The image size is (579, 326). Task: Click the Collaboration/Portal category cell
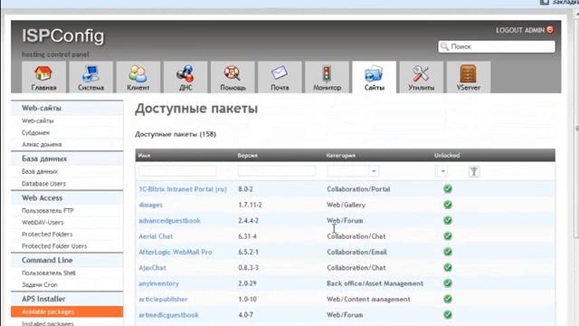[358, 189]
